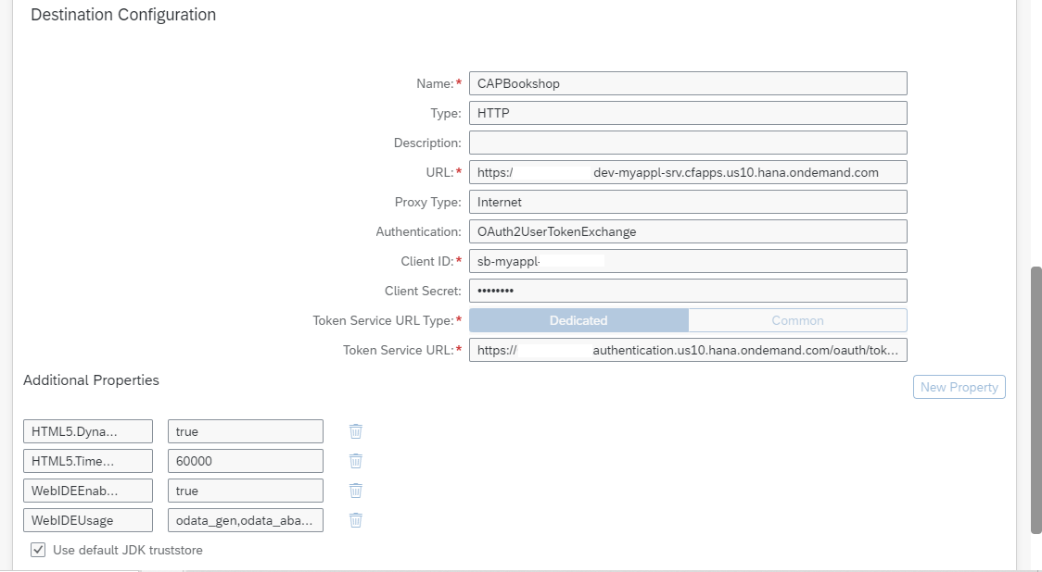Delete the HTML5.Time property row
Image resolution: width=1042 pixels, height=572 pixels.
pyautogui.click(x=355, y=460)
